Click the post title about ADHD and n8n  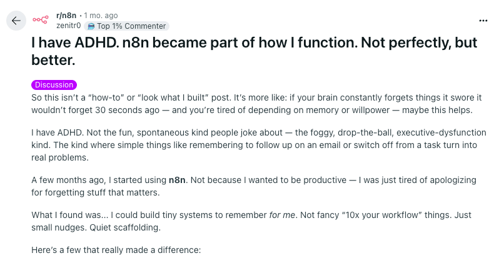click(x=254, y=51)
